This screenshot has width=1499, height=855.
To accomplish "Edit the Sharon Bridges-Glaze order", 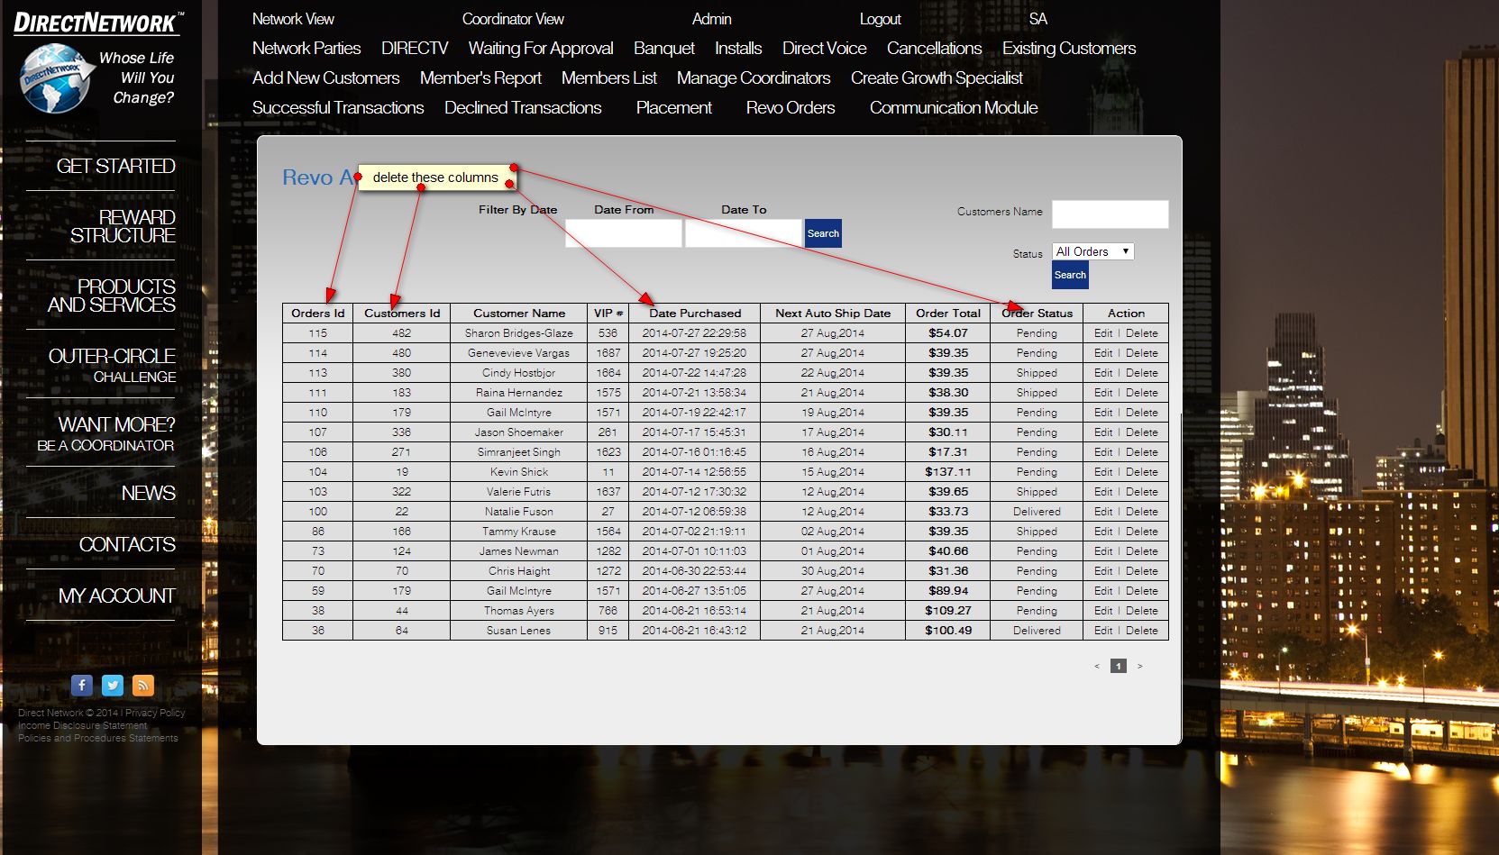I will [1103, 333].
